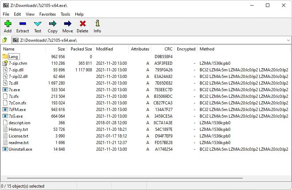Image resolution: width=292 pixels, height=190 pixels.
Task: Select the Uninstall.exe file name
Action: pyautogui.click(x=21, y=149)
